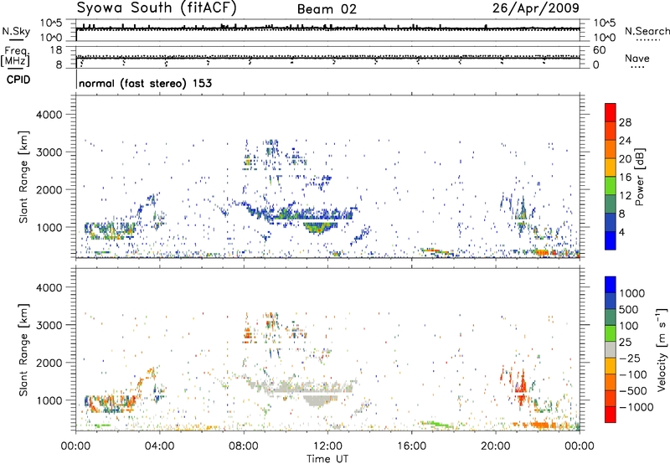
Task: Click 'Slant Range [km]' label of power panel
Action: point(23,177)
